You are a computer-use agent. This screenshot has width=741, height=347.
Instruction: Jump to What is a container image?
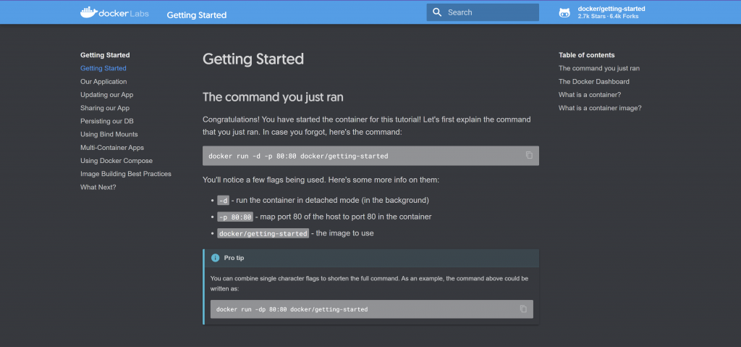coord(600,108)
